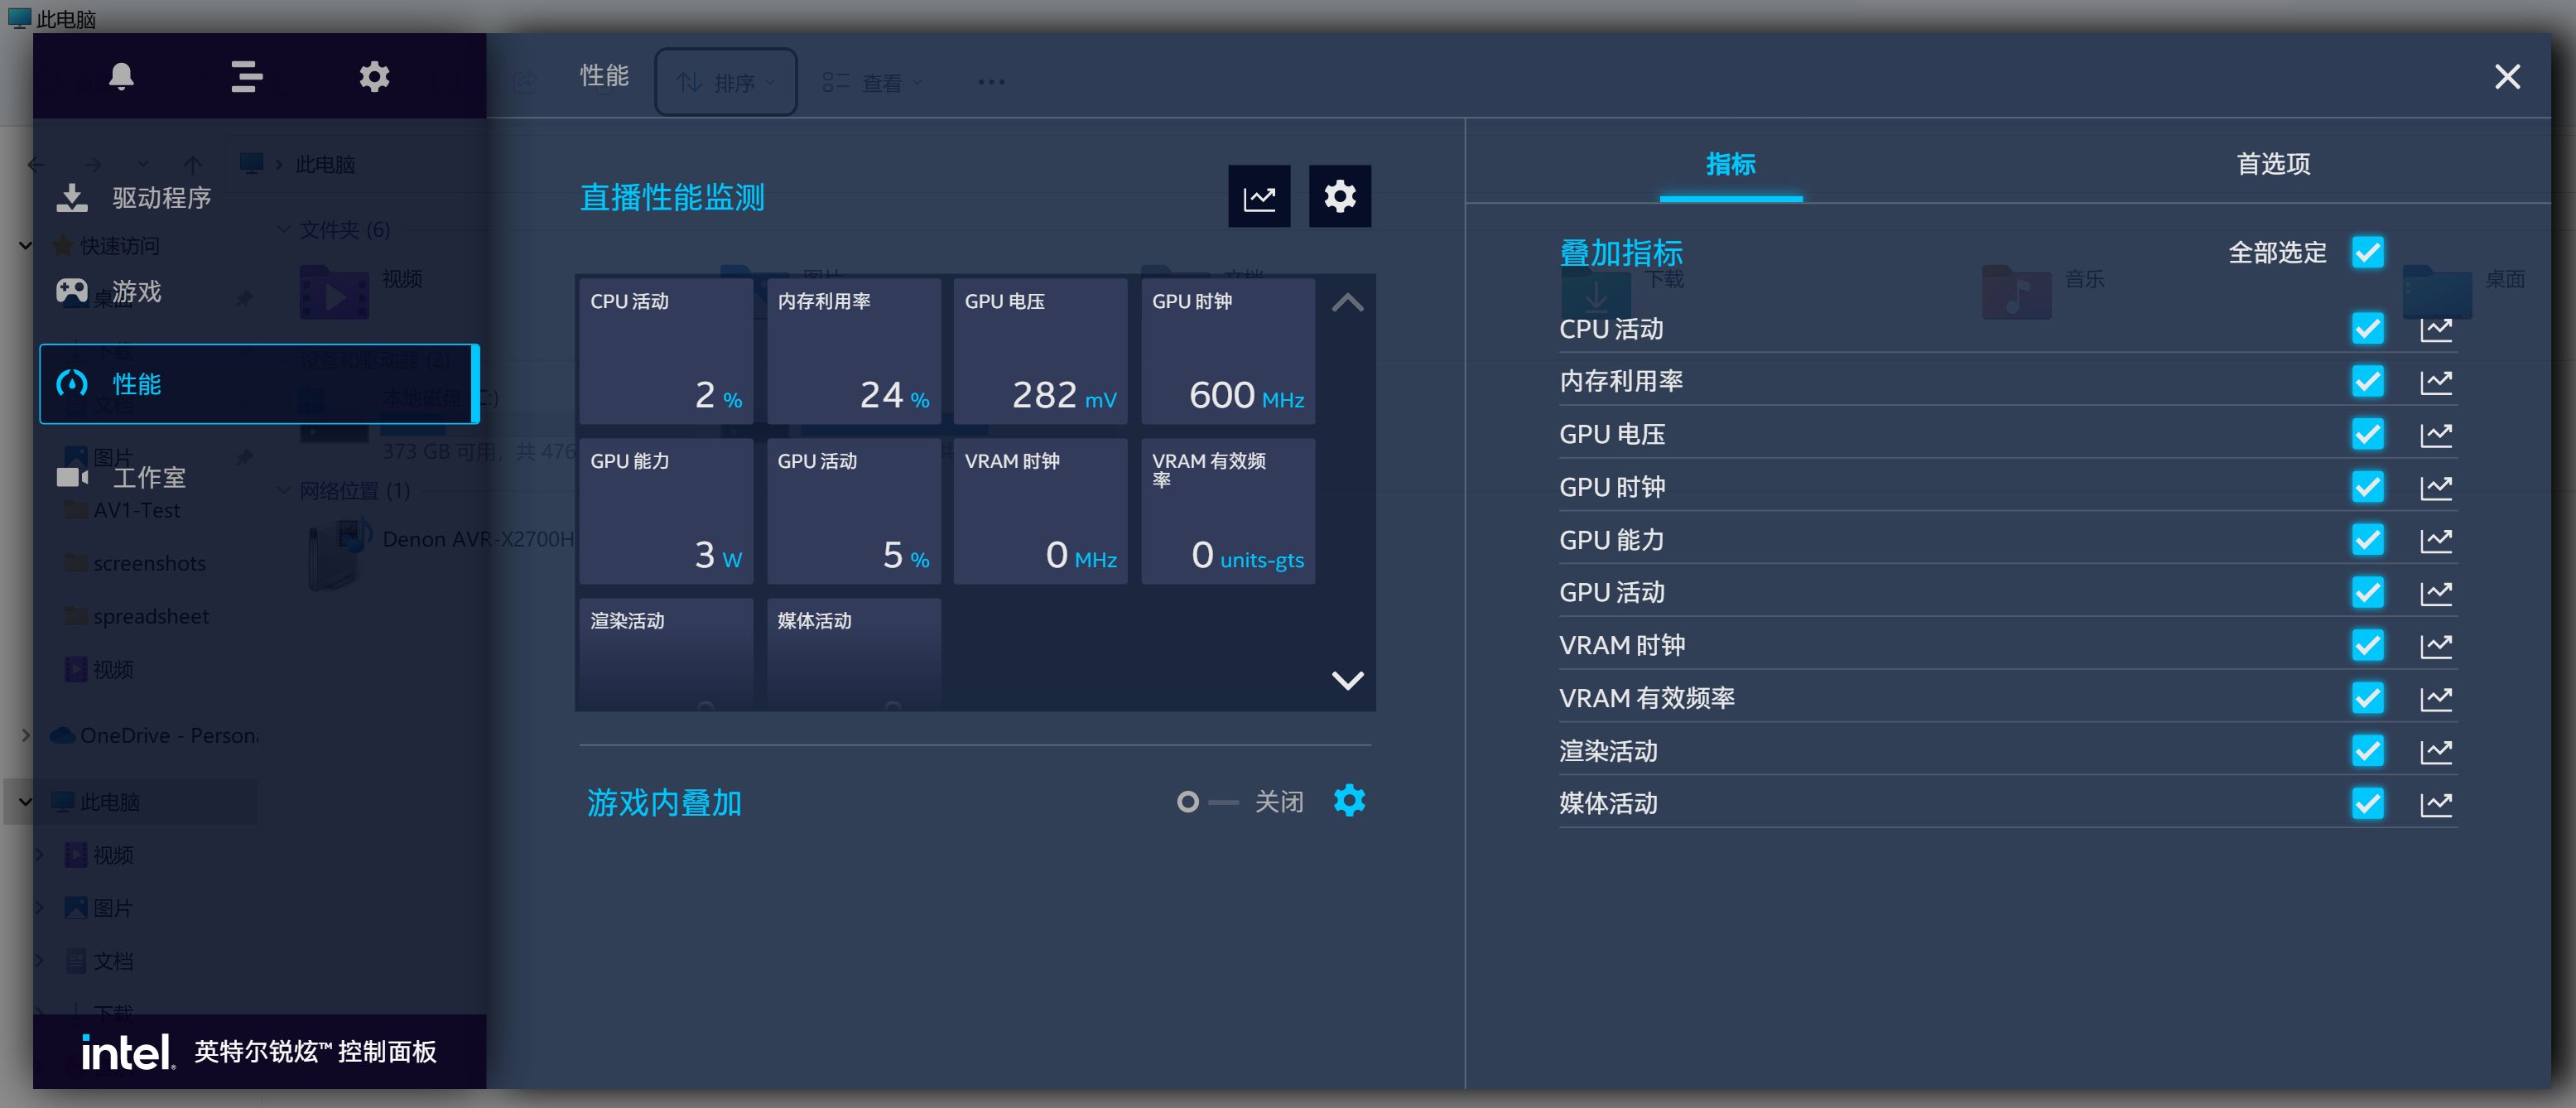Click graph icon for CPU 活动 row
Viewport: 2576px width, 1108px height.
click(2436, 329)
